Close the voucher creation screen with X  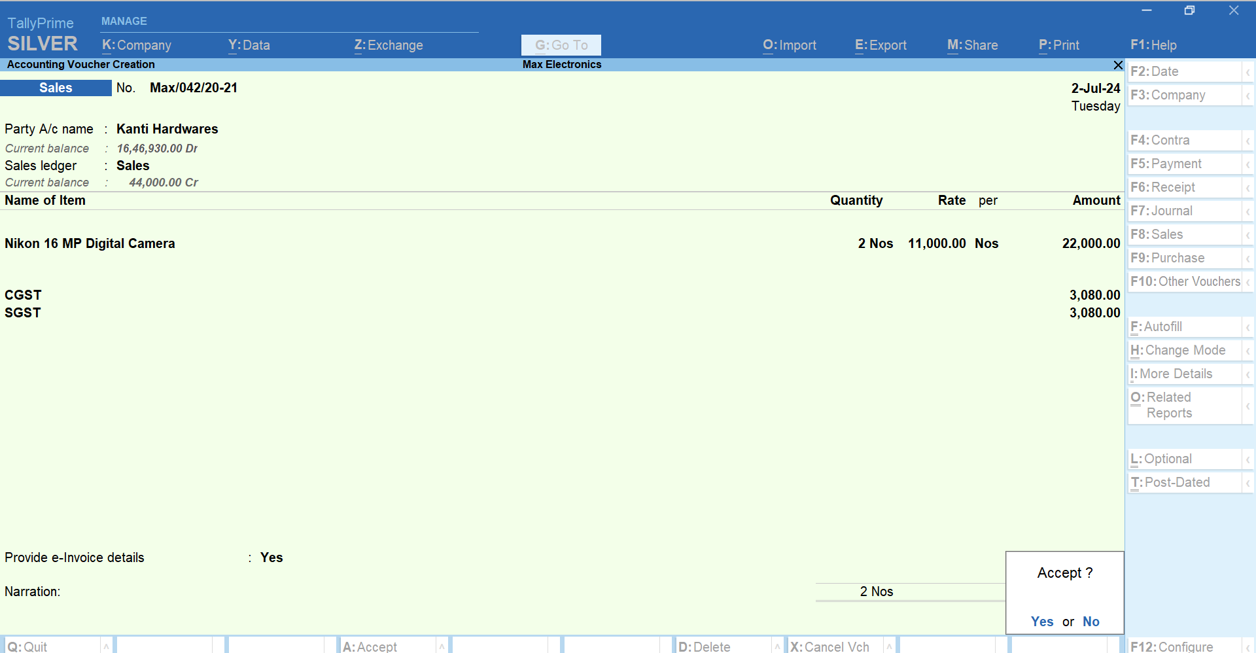pyautogui.click(x=1118, y=65)
